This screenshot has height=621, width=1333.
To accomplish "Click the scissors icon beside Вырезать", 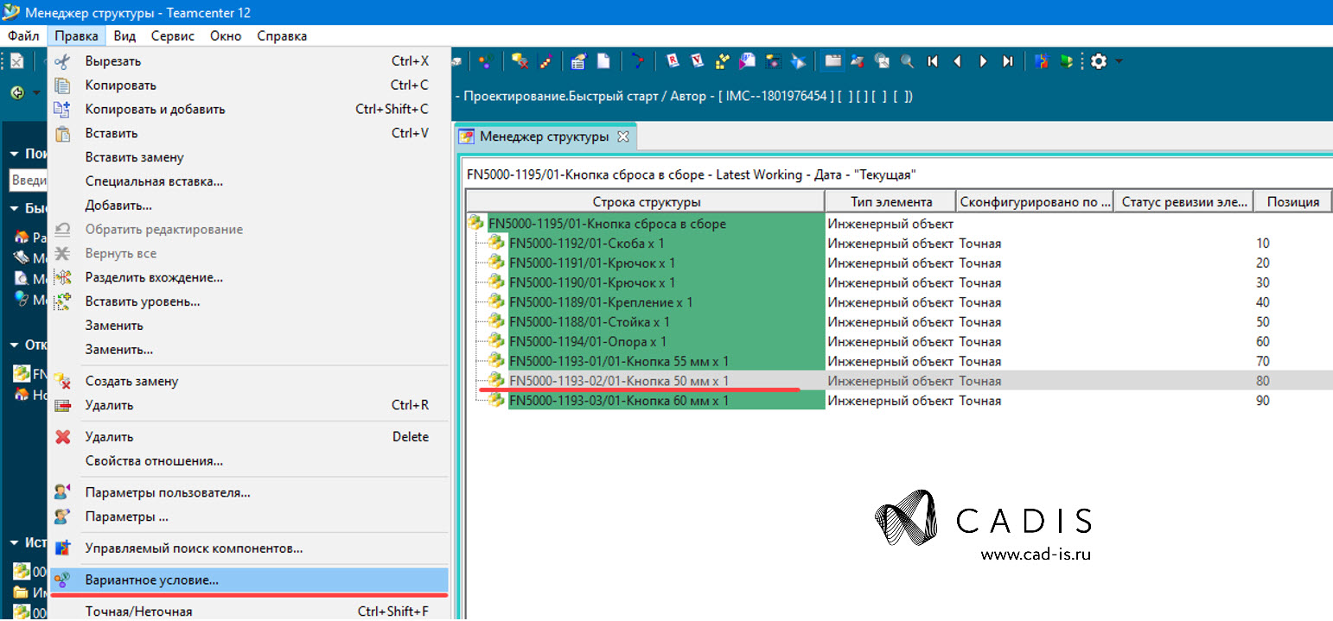I will point(61,61).
